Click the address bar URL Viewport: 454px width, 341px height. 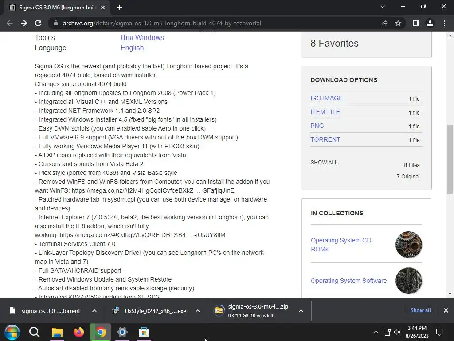click(x=162, y=23)
